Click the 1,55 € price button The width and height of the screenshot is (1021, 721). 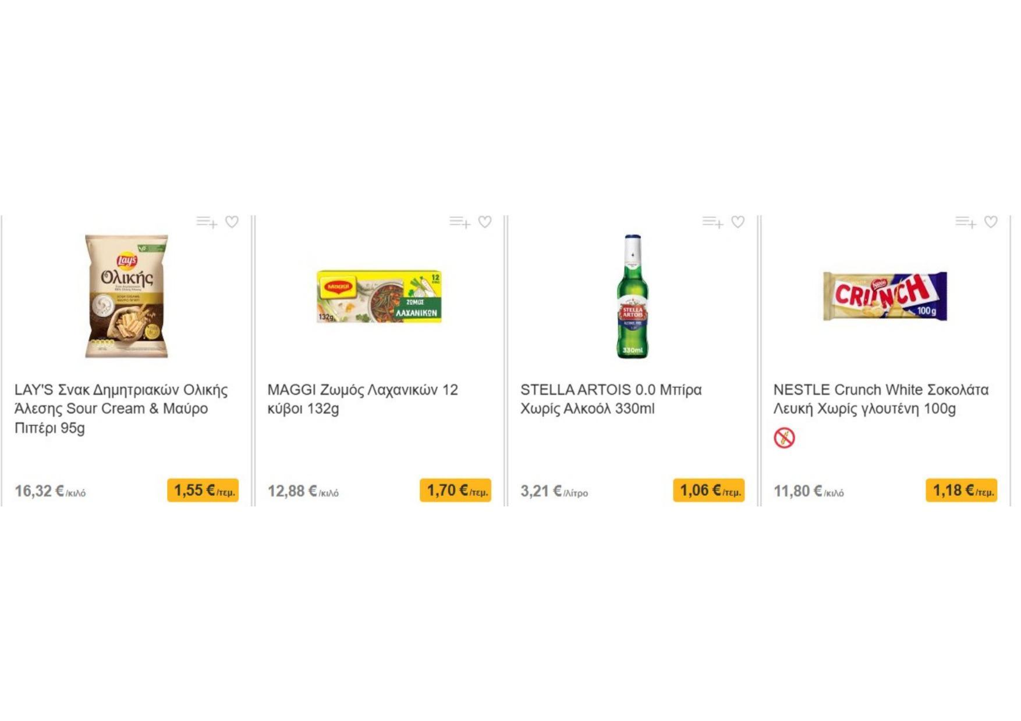[203, 490]
